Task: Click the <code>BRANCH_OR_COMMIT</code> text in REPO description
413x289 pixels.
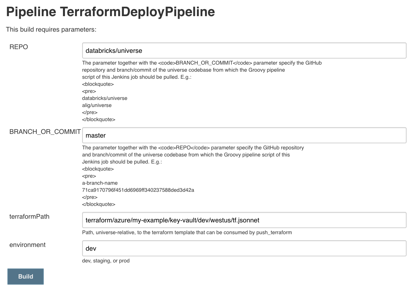Action: [205, 63]
